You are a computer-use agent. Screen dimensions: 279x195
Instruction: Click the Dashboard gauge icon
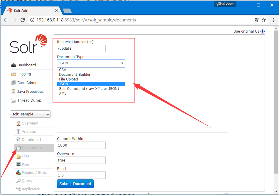point(14,65)
